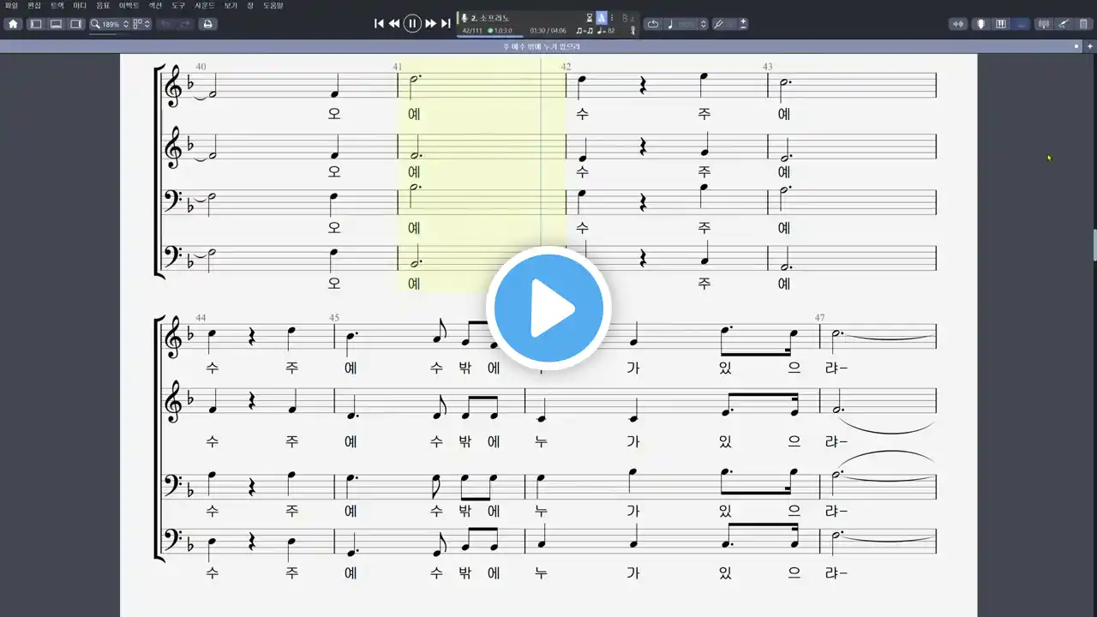Image resolution: width=1097 pixels, height=617 pixels.
Task: Click the undo arrow
Action: (166, 24)
